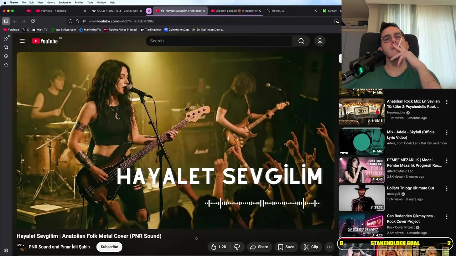Image resolution: width=456 pixels, height=256 pixels.
Task: Open Firefox Tools menu
Action: point(90,2)
